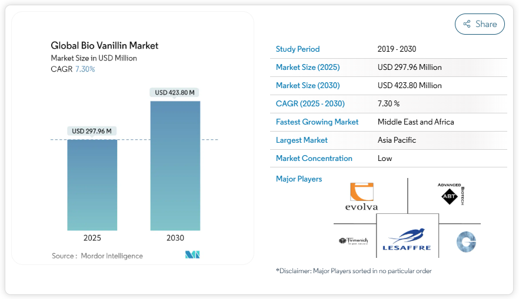Click the blue G company logo
519x299 pixels.
[467, 242]
